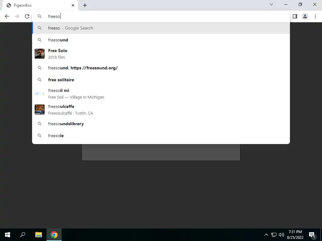
Task: Click the Free Solo film thumbnail
Action: coord(40,54)
